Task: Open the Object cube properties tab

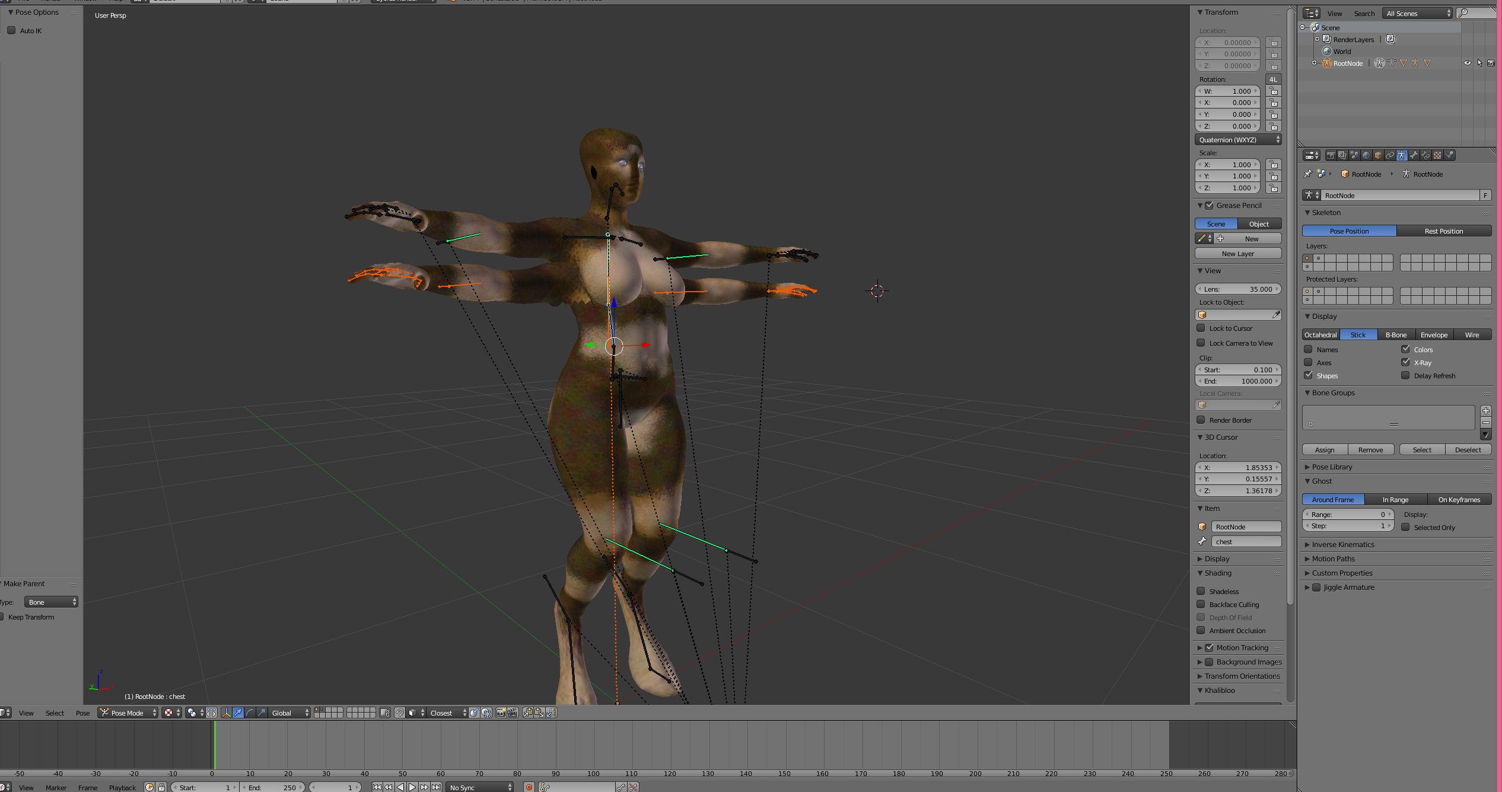Action: [x=1378, y=155]
